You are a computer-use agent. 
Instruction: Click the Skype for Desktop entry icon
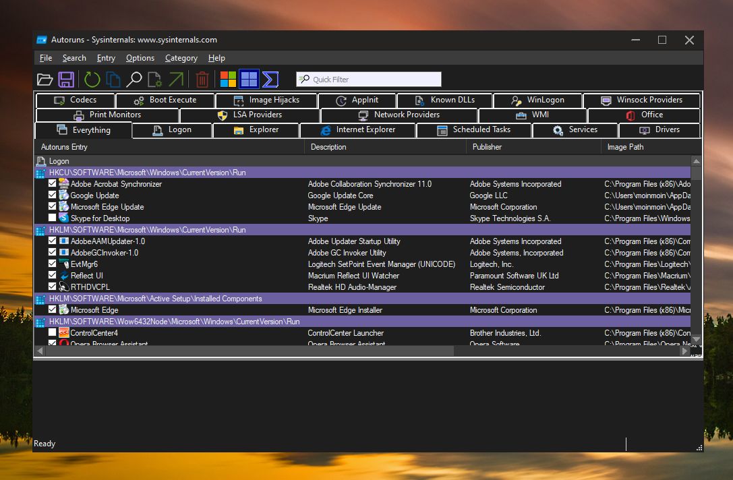pos(64,218)
